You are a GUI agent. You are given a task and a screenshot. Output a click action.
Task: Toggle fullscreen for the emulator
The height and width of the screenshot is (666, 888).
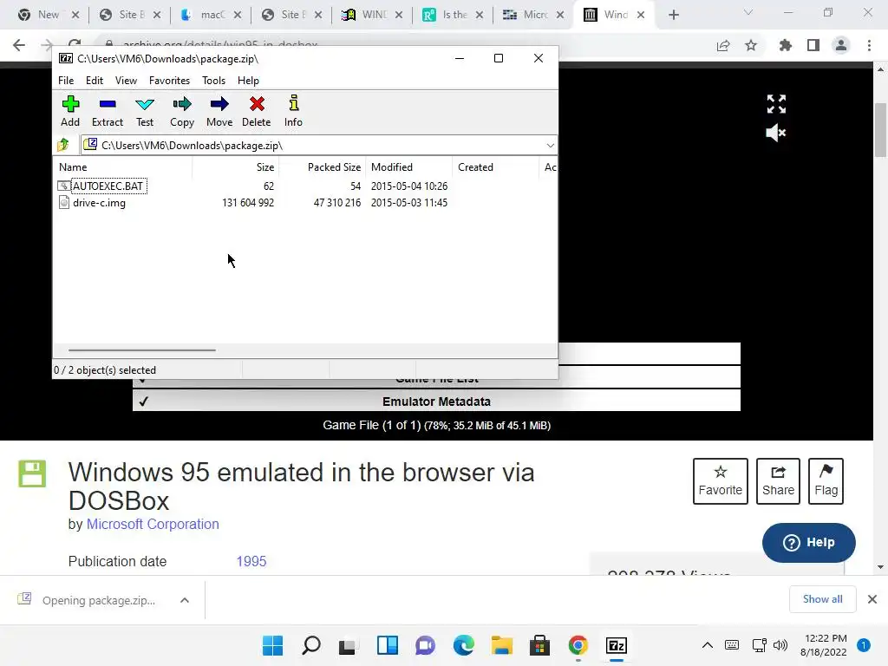coord(776,104)
